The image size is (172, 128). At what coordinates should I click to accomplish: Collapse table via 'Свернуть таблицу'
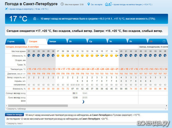[x=16, y=109]
